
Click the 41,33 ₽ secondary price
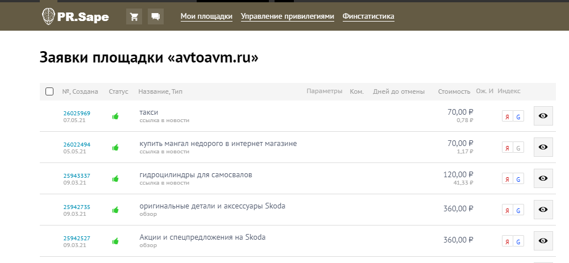point(463,183)
